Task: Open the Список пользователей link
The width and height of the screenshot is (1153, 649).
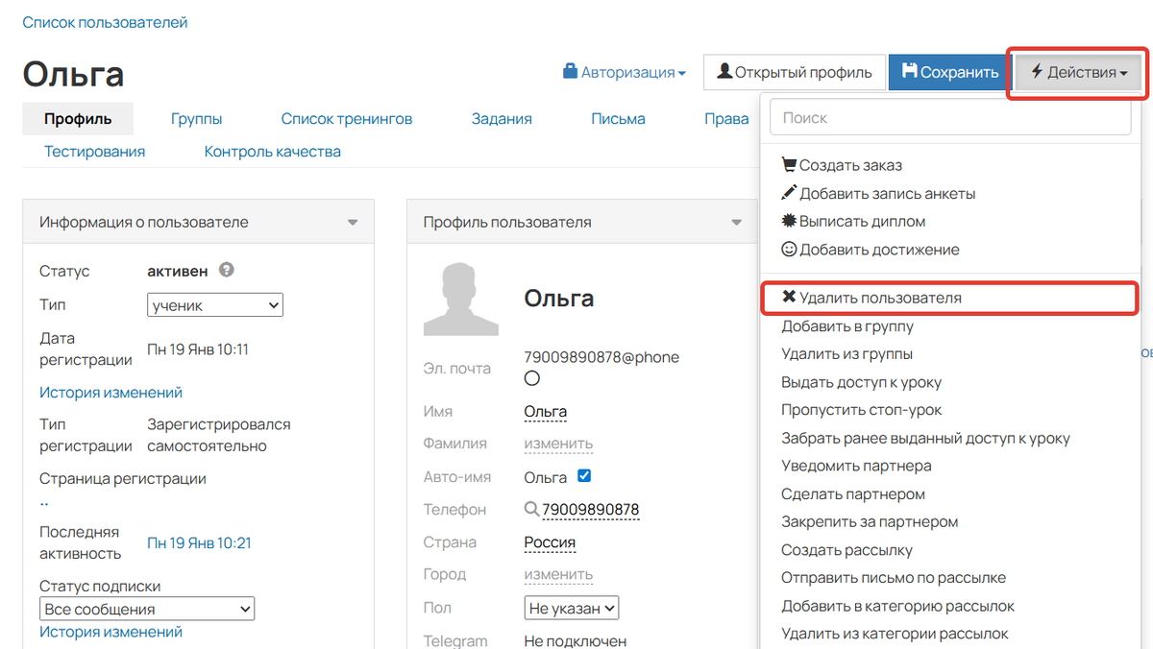Action: pyautogui.click(x=105, y=21)
